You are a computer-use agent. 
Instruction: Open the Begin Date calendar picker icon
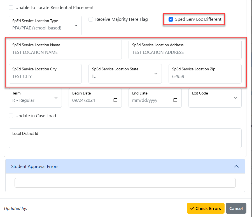(115, 100)
